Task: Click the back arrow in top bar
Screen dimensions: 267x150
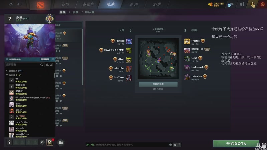Action: click(x=18, y=4)
